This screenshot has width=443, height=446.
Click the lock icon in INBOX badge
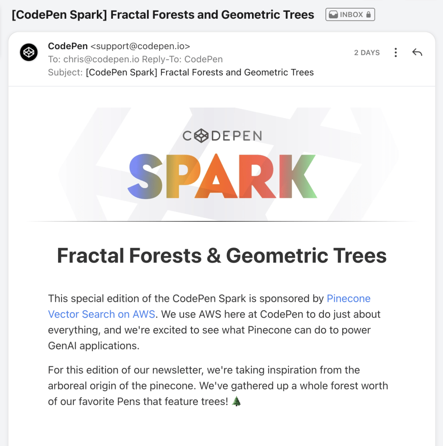pos(368,14)
